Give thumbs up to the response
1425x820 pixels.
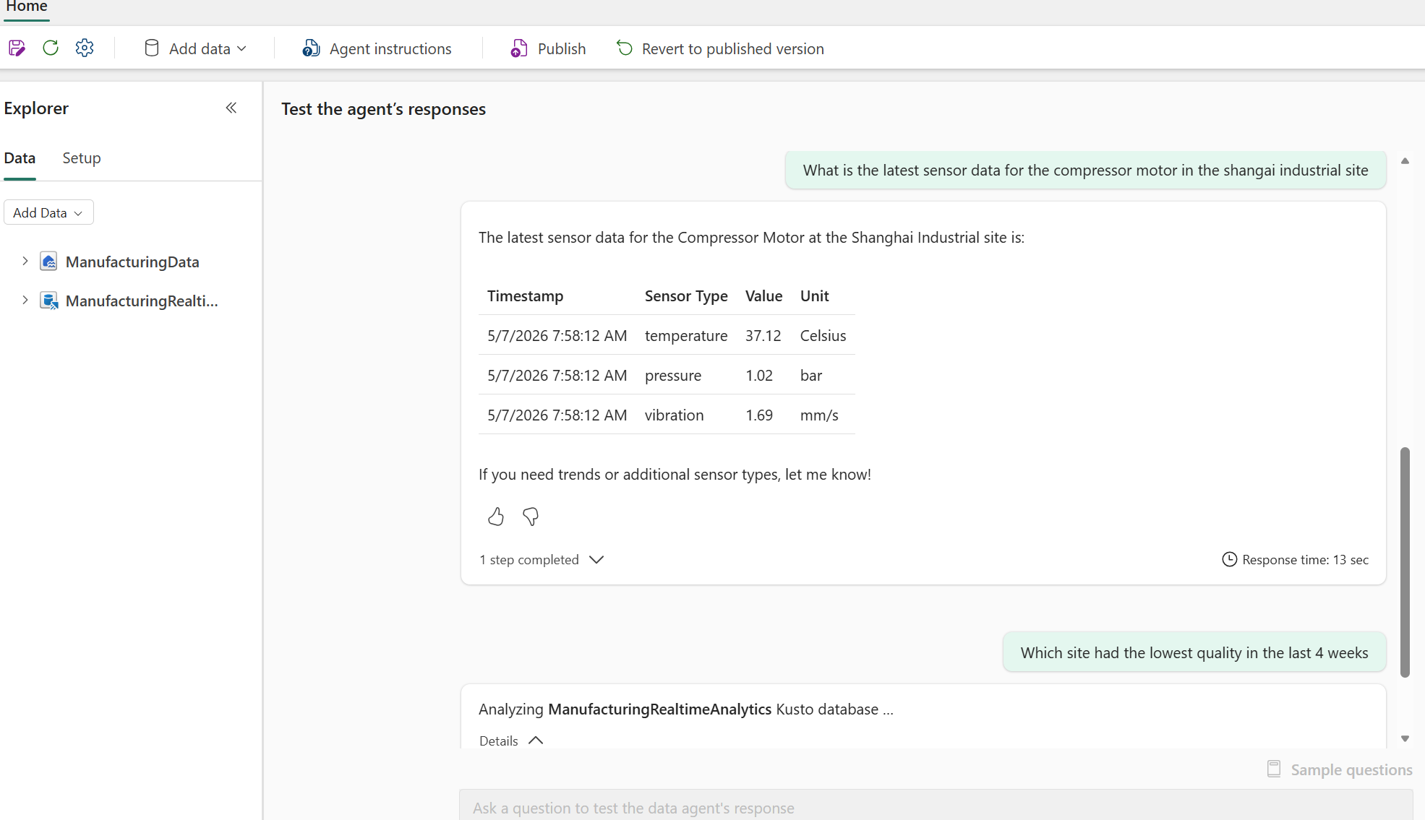[x=496, y=517]
